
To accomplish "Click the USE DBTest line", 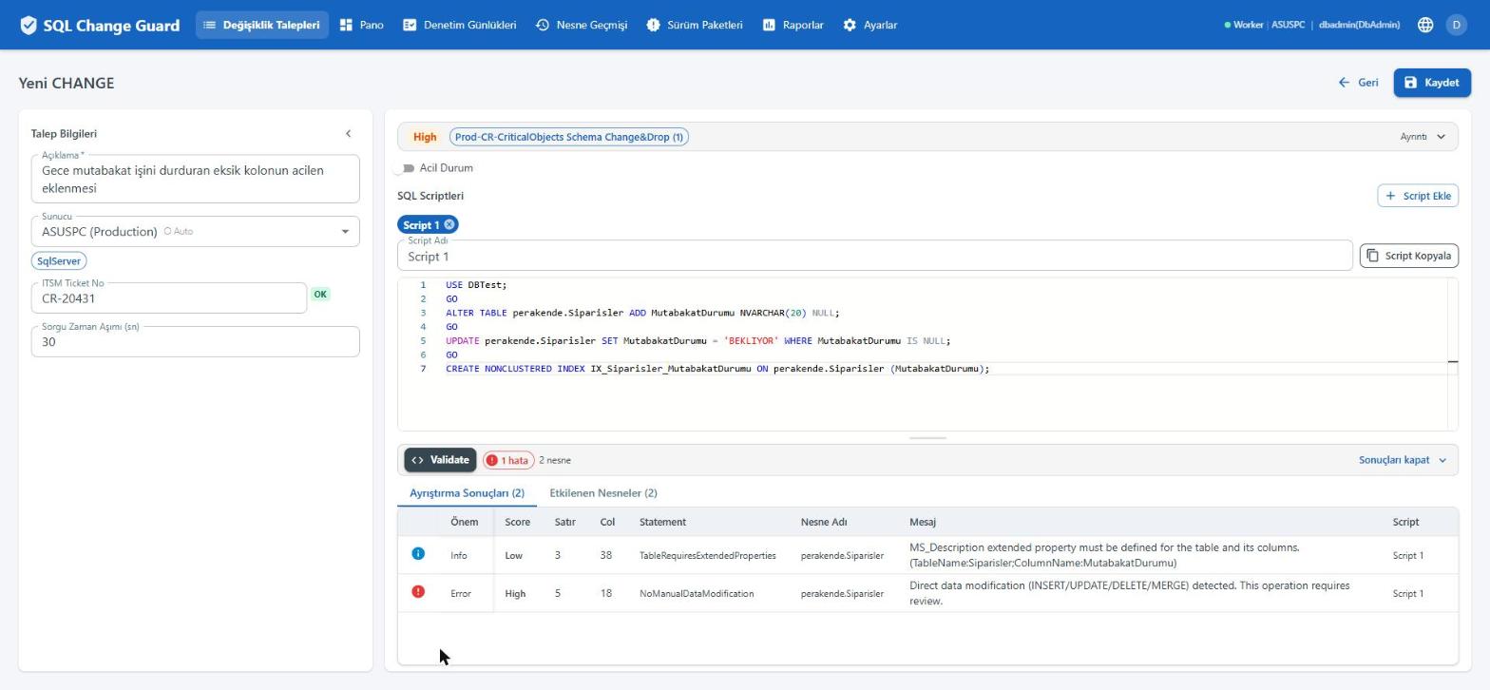I will click(476, 285).
